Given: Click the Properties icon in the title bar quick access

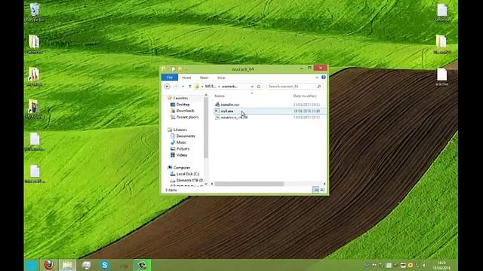Looking at the screenshot, I should pos(174,69).
